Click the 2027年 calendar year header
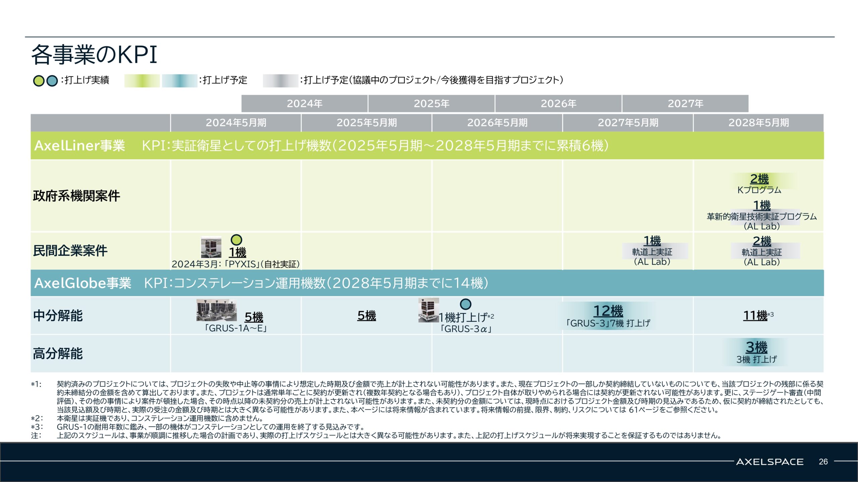The height and width of the screenshot is (482, 858). (x=685, y=103)
